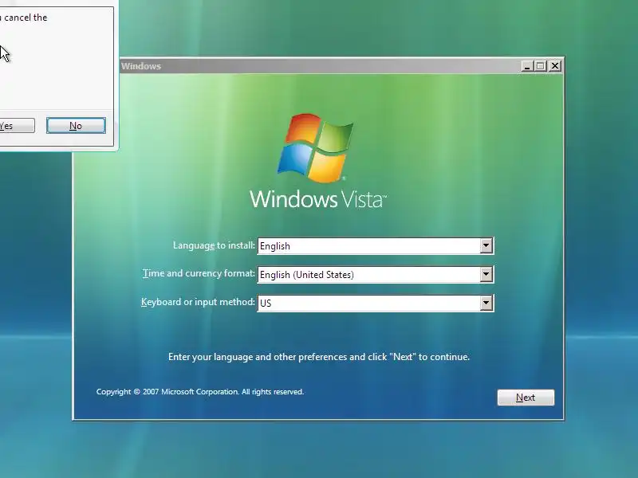
Task: Select the US keyboard field
Action: (376, 303)
